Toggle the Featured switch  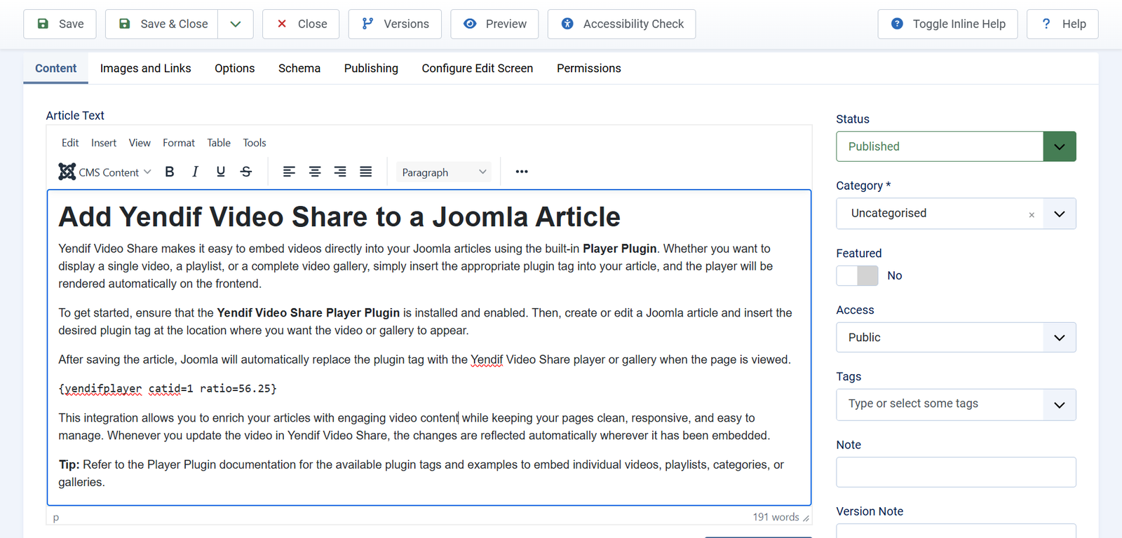[x=857, y=275]
